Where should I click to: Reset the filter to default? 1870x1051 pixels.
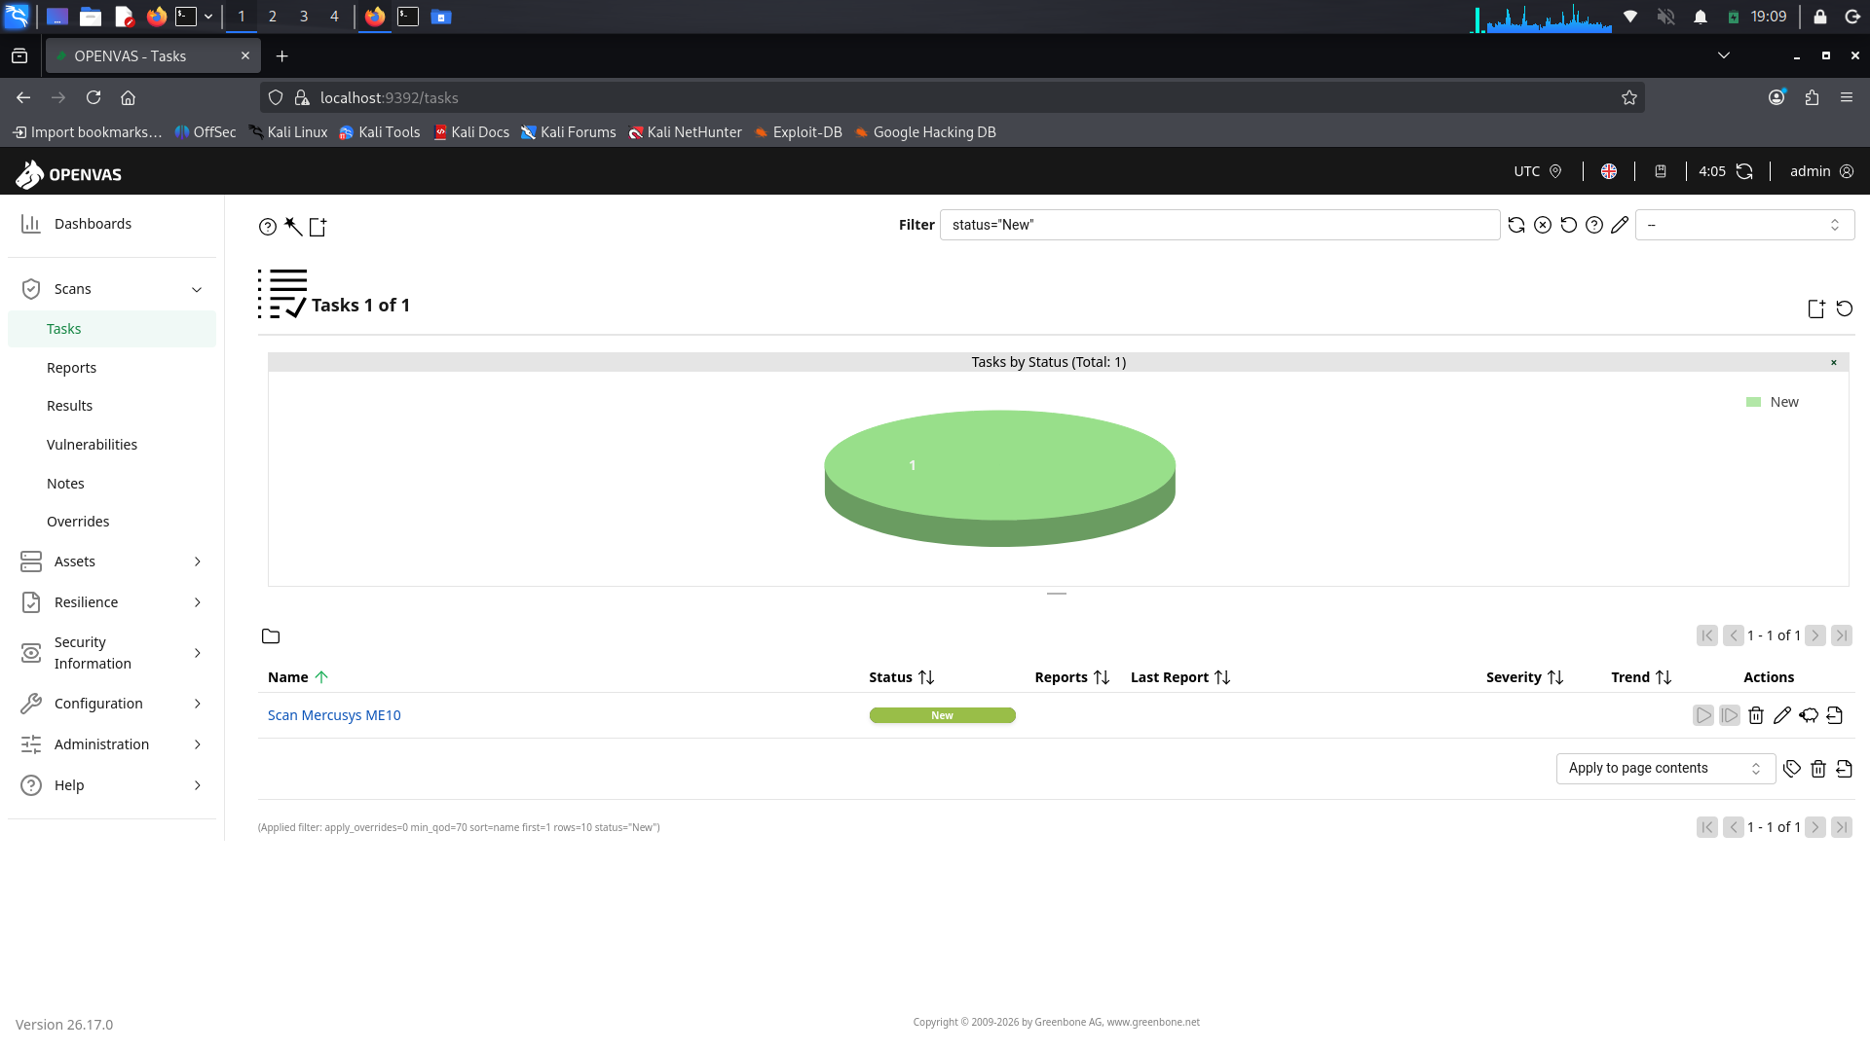tap(1568, 225)
